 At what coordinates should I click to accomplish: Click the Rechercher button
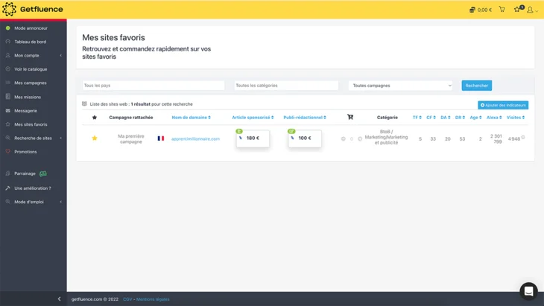(x=477, y=86)
